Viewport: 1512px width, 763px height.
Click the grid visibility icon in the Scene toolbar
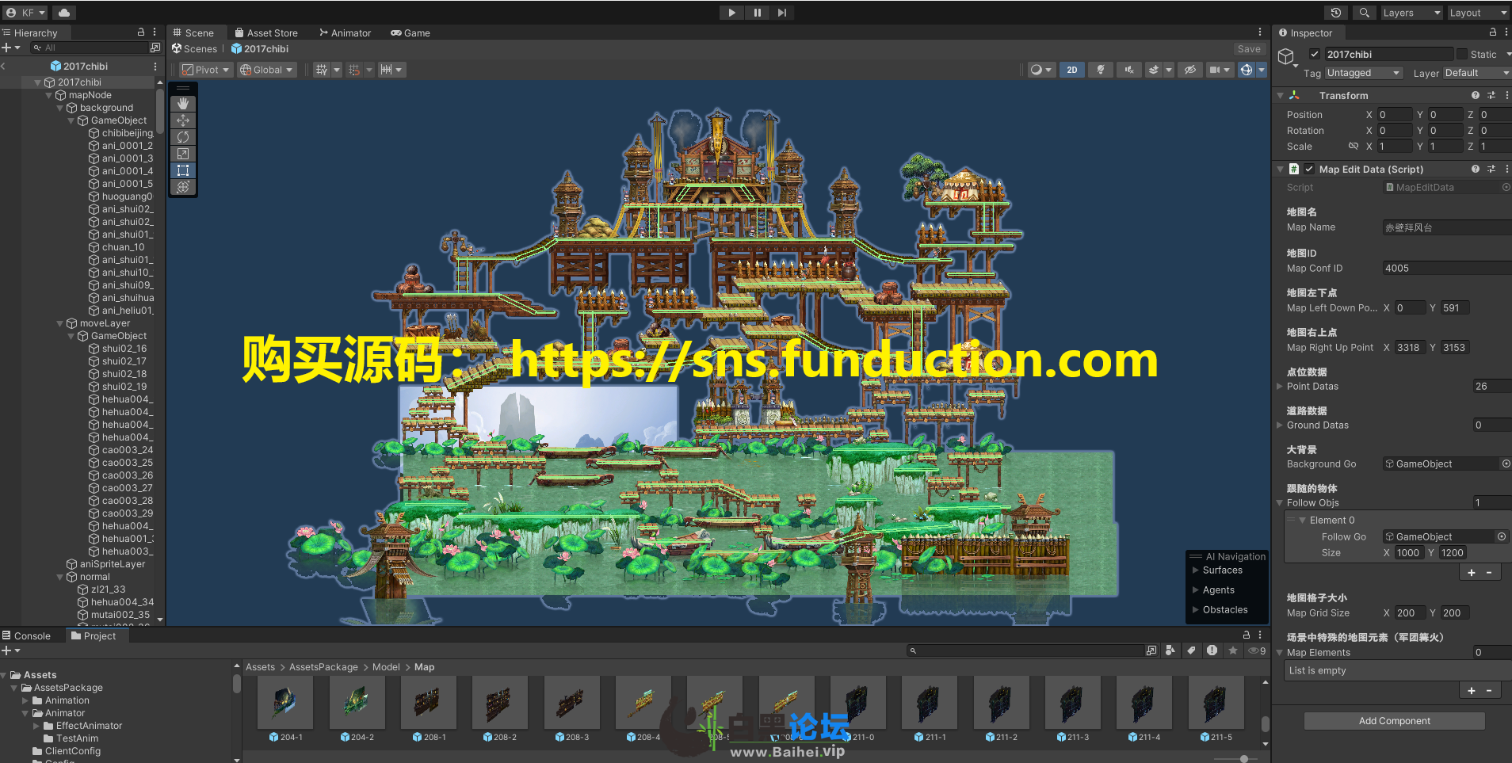(x=321, y=70)
